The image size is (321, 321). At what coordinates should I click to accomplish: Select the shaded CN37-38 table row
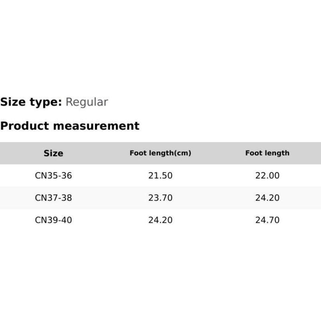coord(213,198)
